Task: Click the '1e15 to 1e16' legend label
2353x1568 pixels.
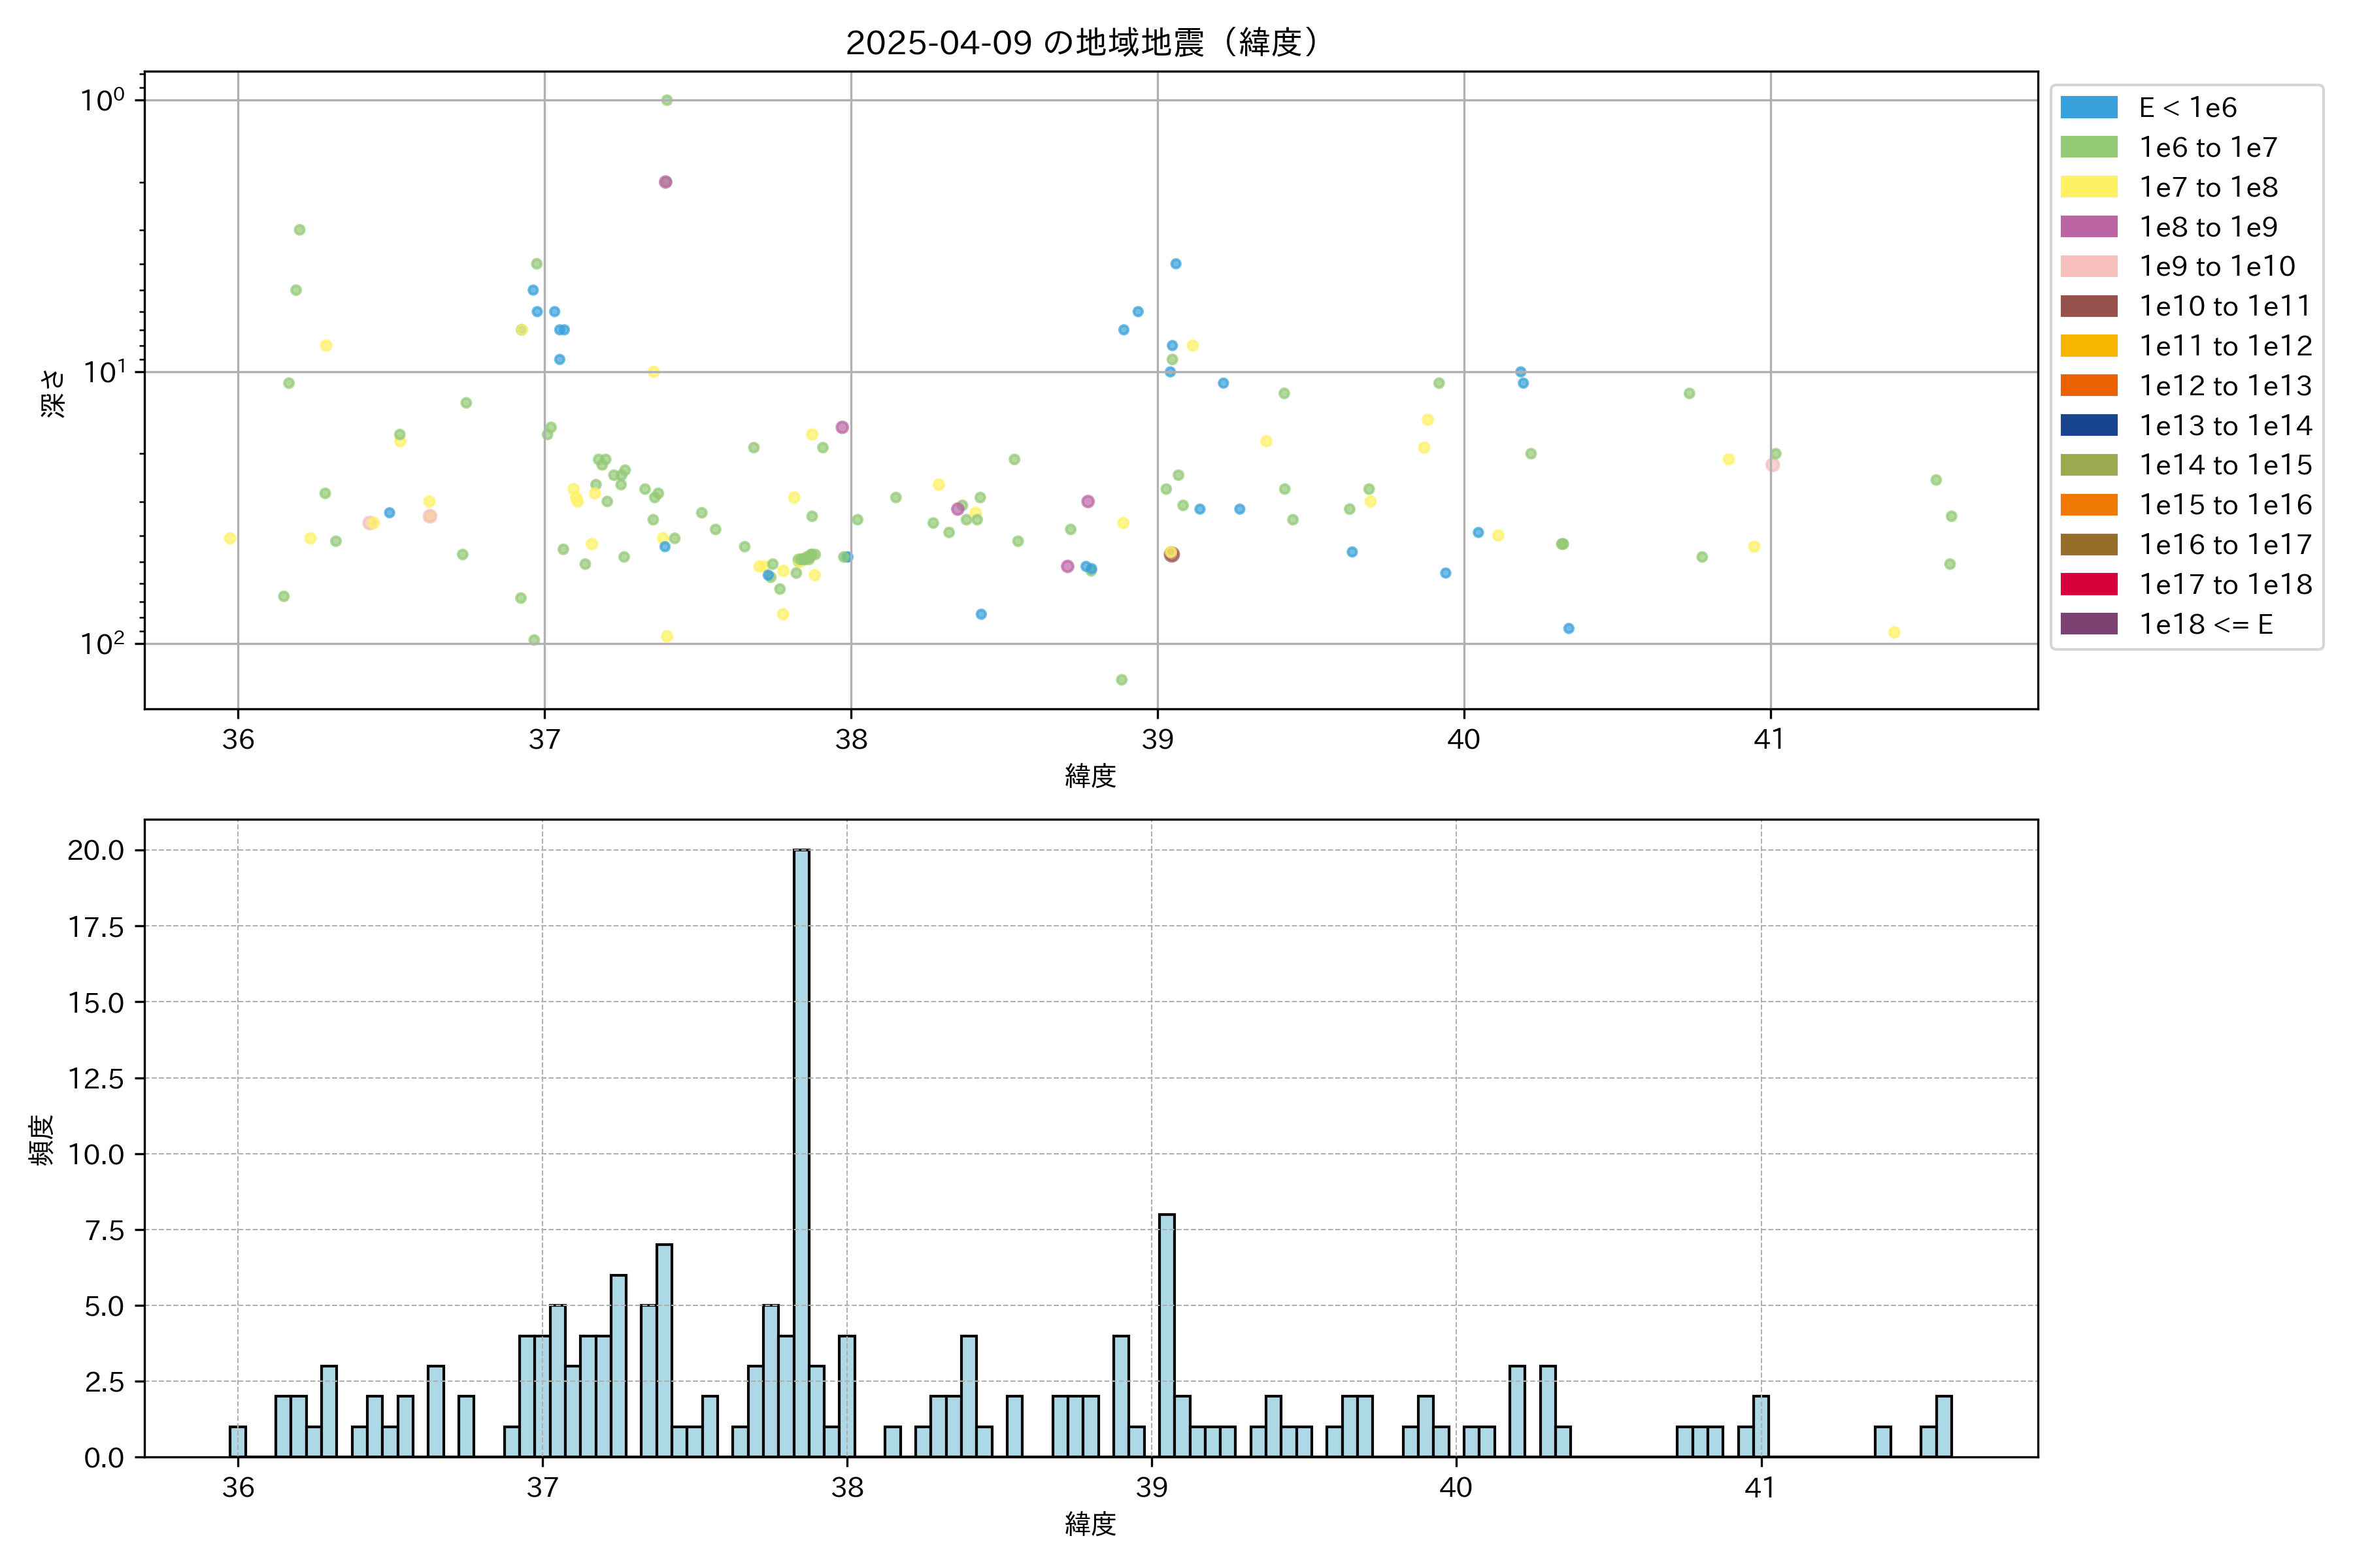Action: [2225, 505]
